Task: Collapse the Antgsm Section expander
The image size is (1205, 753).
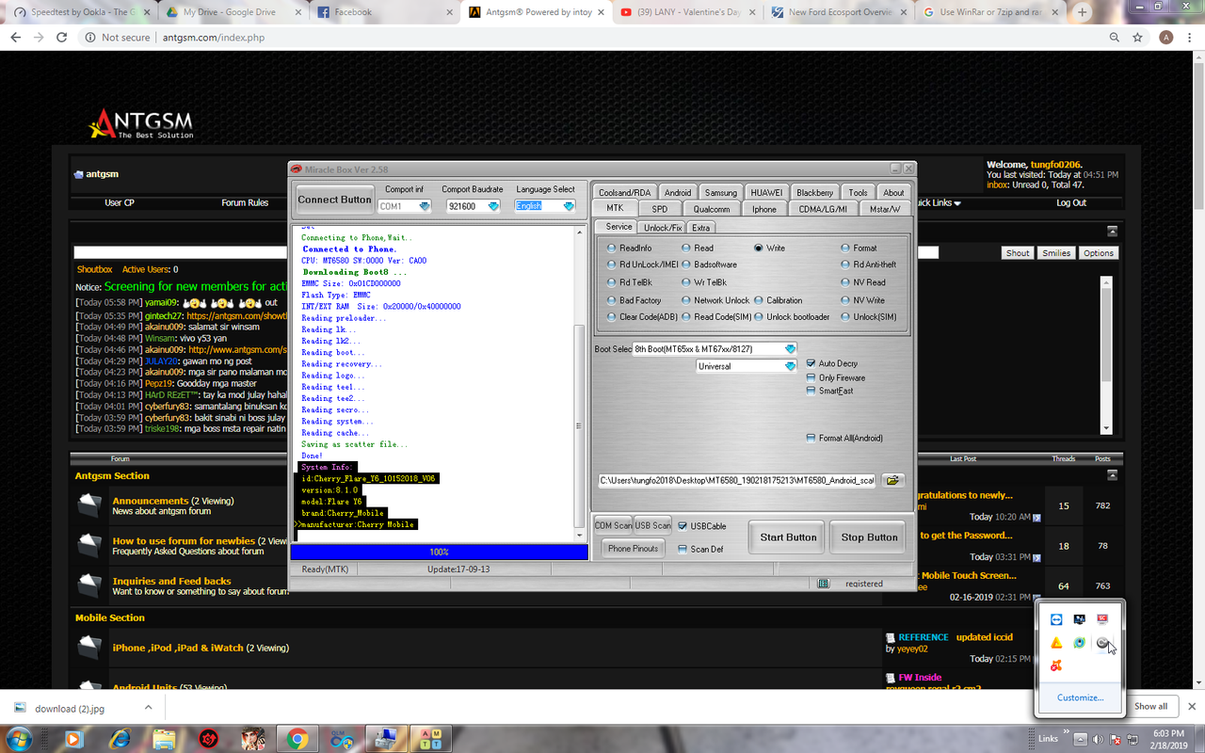Action: click(1112, 475)
